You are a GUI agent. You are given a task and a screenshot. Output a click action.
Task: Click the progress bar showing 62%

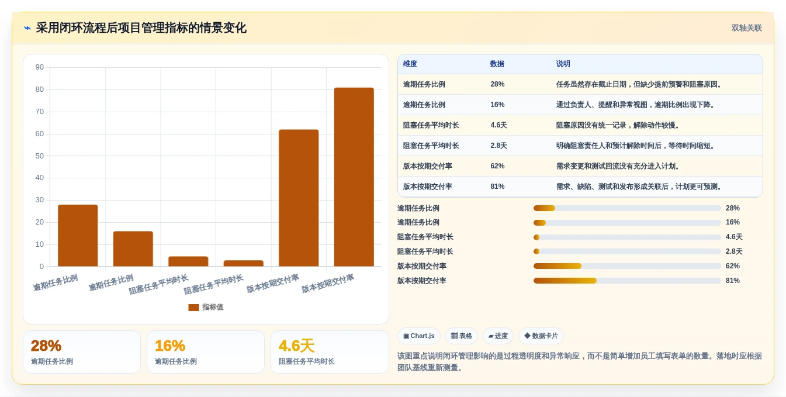(627, 266)
